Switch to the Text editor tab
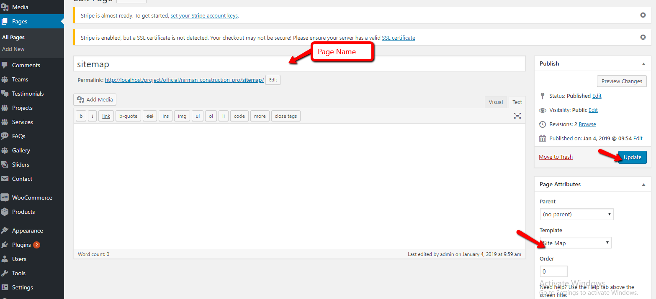 [517, 102]
